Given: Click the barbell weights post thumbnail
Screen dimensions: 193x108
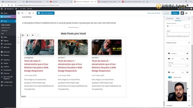Looking at the screenshot, I should tap(39, 47).
